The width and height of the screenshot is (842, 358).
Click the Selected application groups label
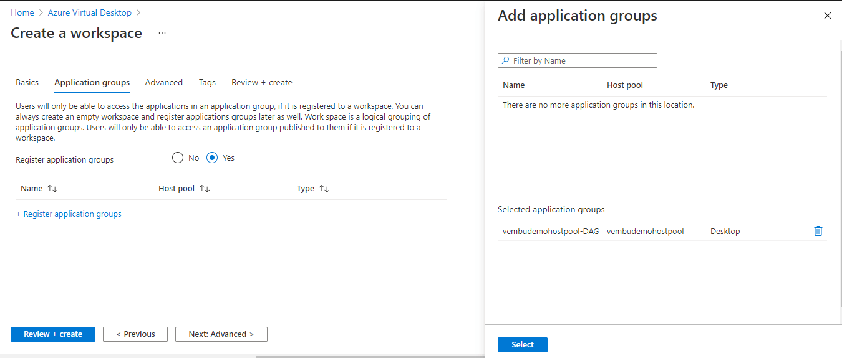(x=551, y=209)
